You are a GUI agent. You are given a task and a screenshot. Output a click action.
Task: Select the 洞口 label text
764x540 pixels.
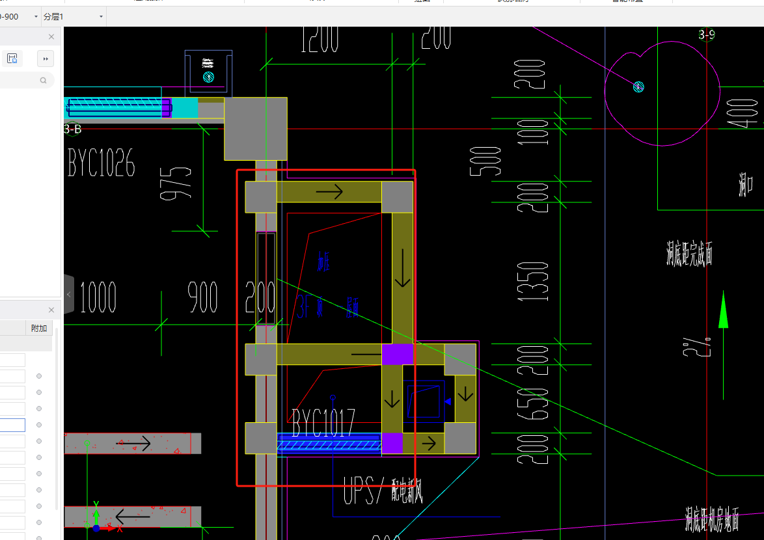[x=746, y=184]
